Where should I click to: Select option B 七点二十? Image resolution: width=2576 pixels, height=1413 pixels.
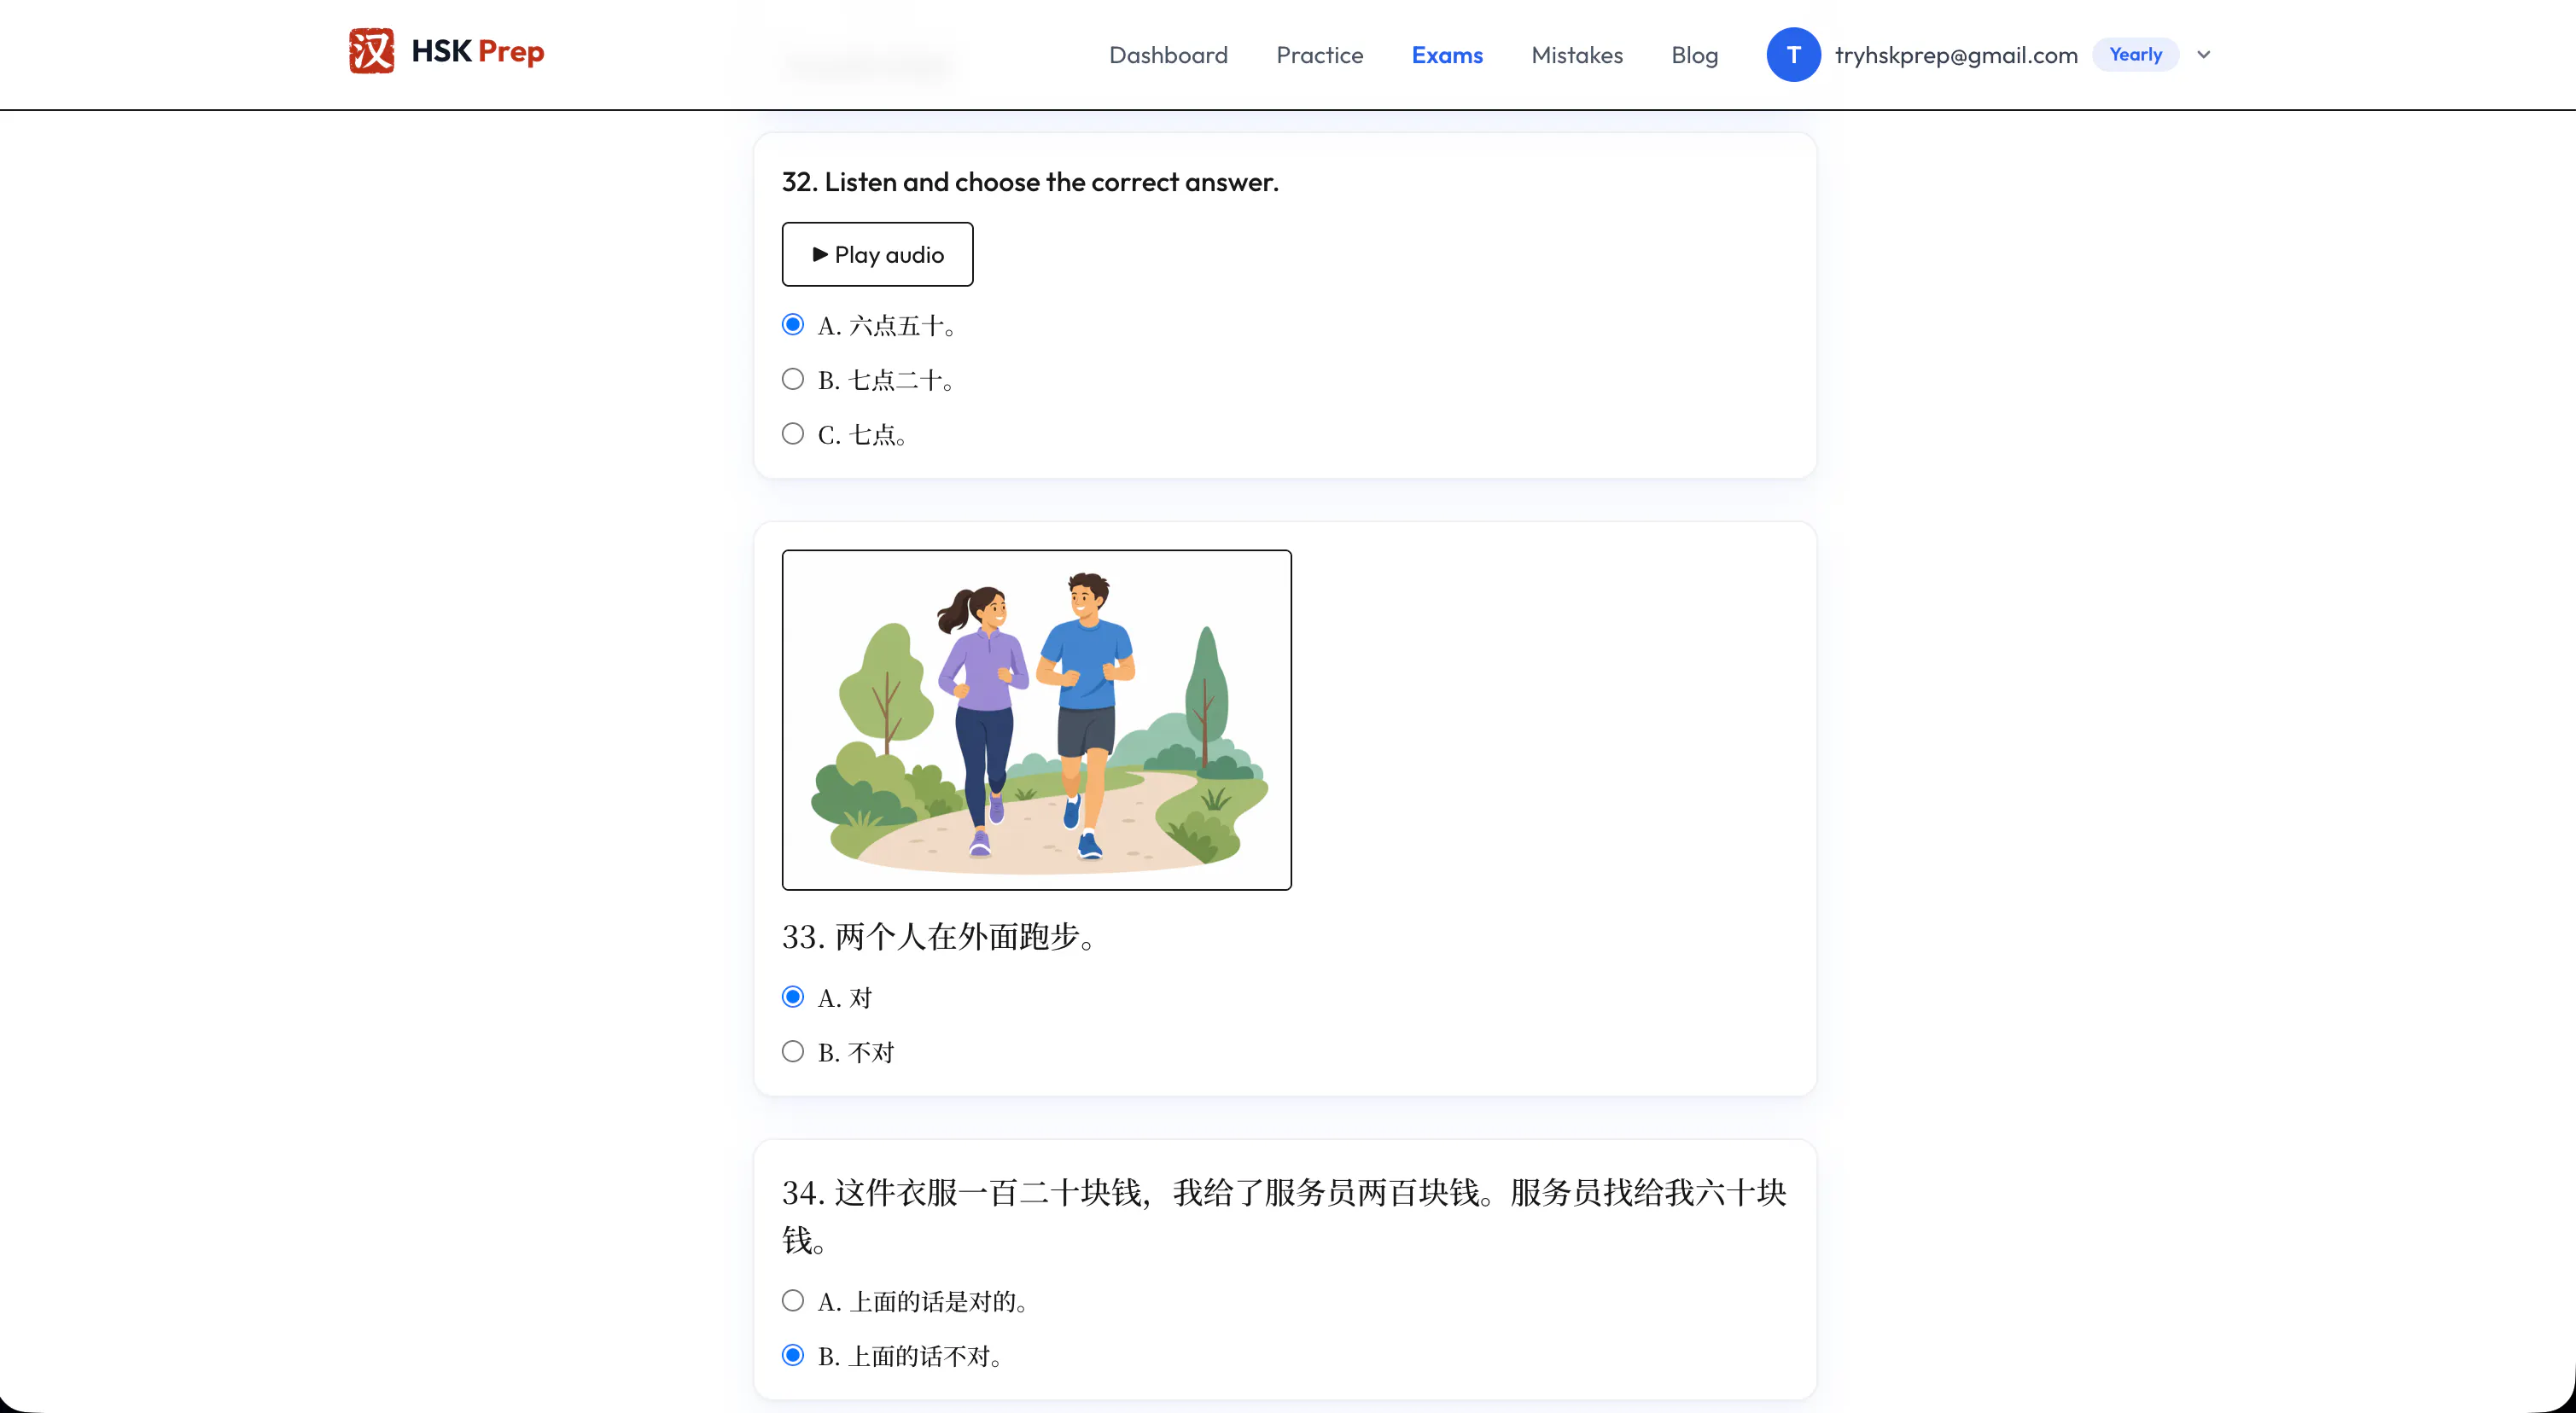(793, 379)
